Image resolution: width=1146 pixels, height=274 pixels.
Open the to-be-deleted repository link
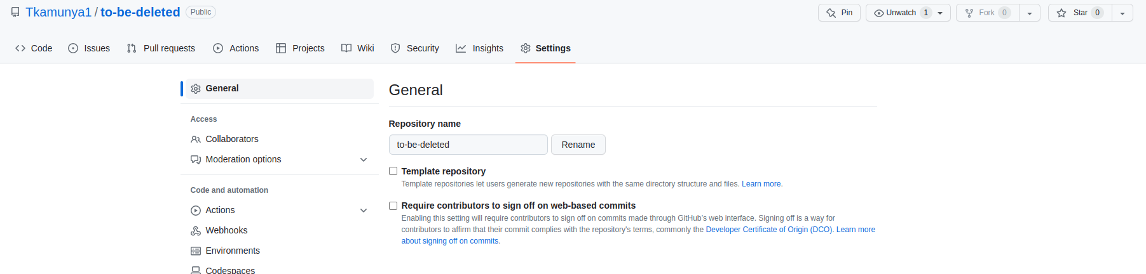coord(140,12)
